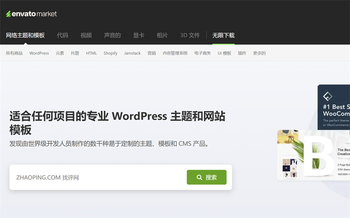Switch to the 视频 tab

[x=86, y=35]
